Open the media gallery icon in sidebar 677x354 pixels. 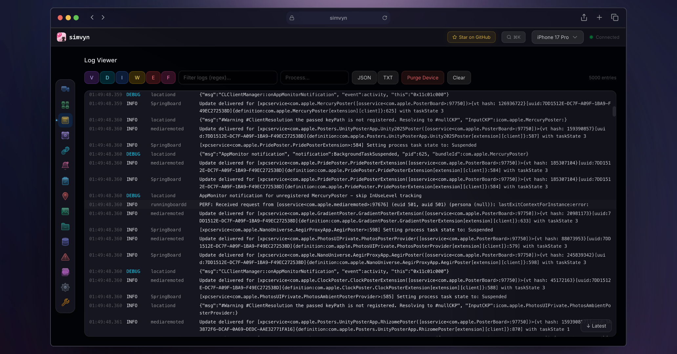65,211
